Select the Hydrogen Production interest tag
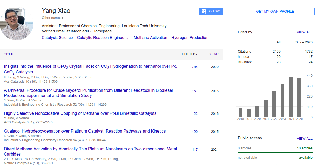317x165 pixels. pyautogui.click(x=190, y=38)
